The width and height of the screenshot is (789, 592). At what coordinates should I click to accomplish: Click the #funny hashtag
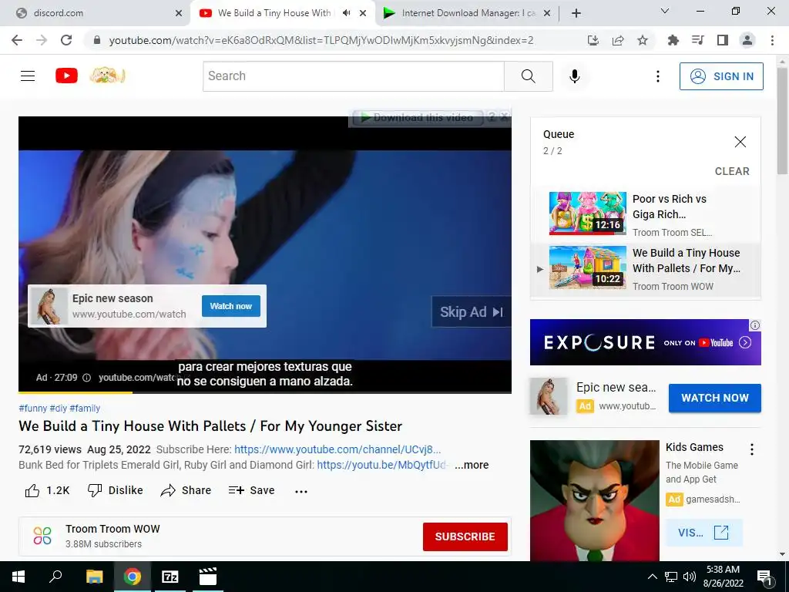click(x=32, y=409)
